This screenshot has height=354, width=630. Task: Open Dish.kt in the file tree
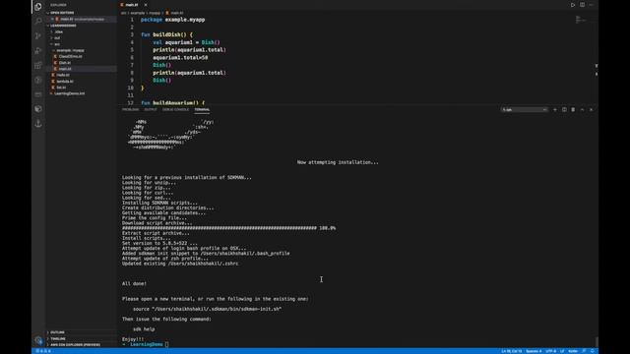(65, 63)
